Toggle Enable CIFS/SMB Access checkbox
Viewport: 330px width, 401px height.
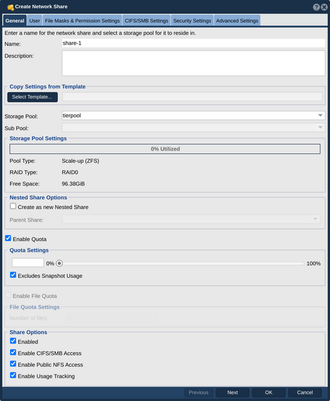pos(13,352)
